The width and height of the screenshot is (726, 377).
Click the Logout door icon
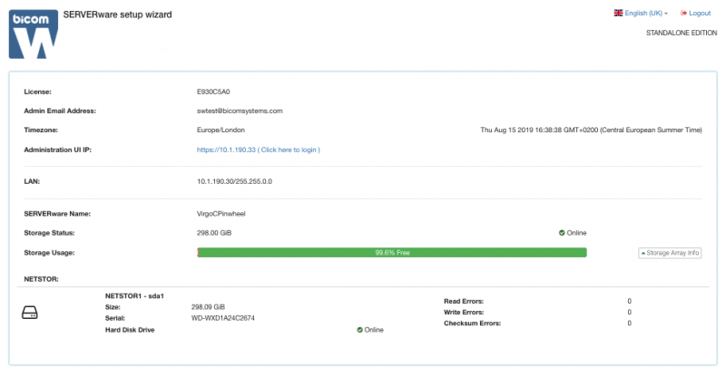pos(683,13)
